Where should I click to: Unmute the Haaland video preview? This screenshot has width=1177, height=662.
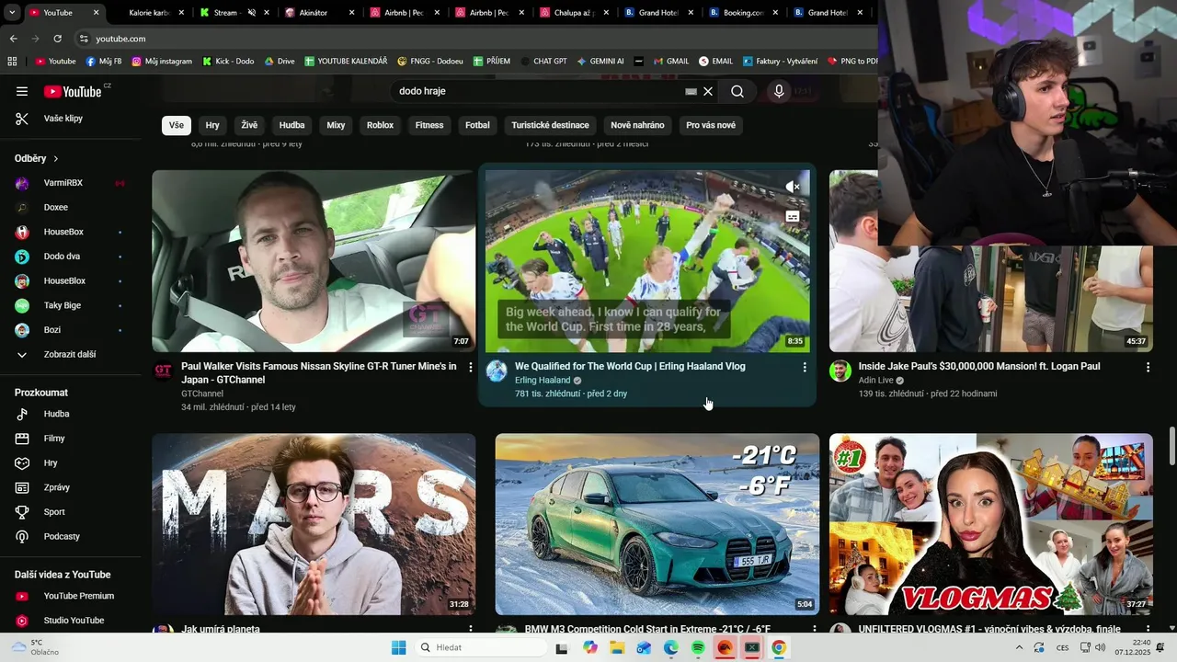click(792, 187)
